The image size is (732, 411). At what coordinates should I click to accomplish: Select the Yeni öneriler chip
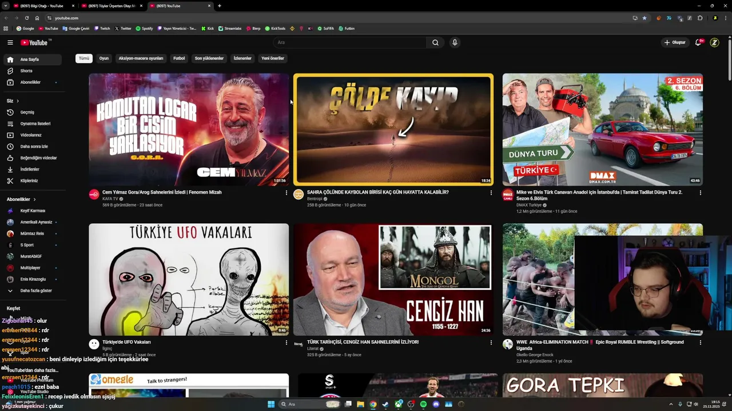273,58
